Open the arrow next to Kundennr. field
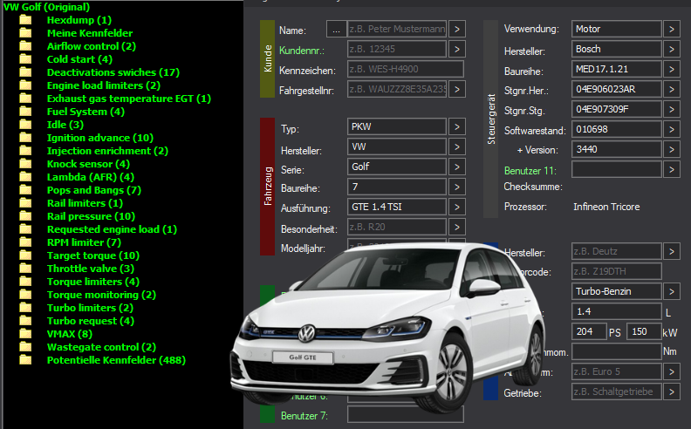691x429 pixels. 457,49
